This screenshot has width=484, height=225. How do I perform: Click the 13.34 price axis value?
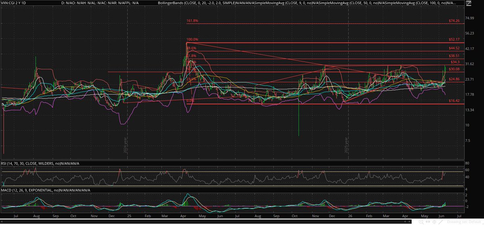click(469, 109)
